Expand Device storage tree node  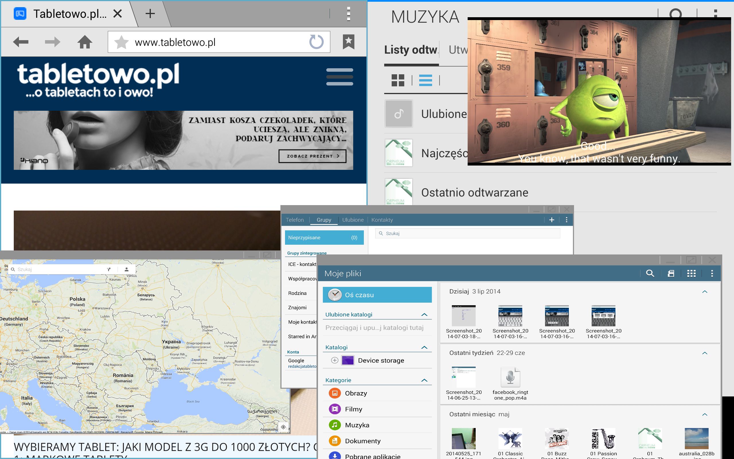[335, 360]
